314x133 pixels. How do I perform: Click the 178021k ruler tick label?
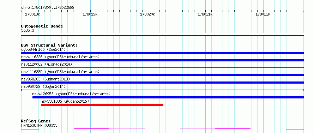click(205, 14)
